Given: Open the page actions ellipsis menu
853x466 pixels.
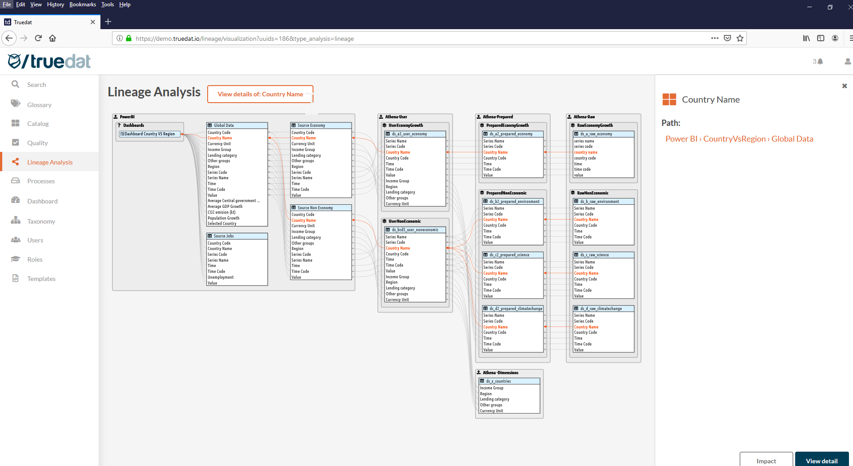Looking at the screenshot, I should (x=715, y=38).
